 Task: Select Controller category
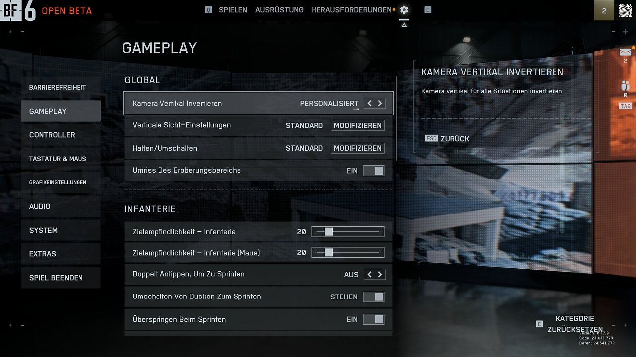click(x=61, y=135)
